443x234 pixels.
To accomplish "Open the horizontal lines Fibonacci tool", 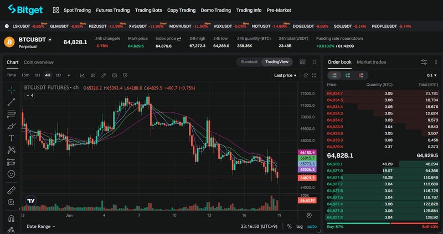I will [11, 114].
